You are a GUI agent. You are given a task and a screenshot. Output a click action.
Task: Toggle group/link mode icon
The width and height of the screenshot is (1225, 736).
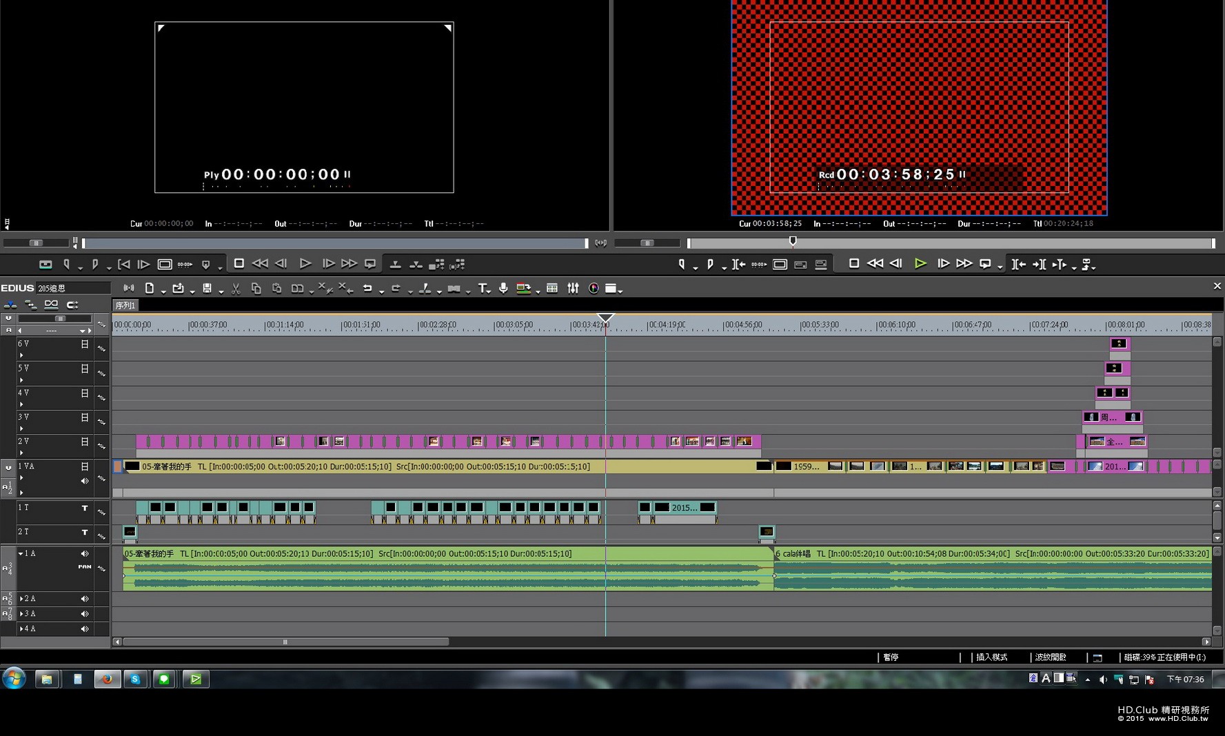click(x=51, y=305)
